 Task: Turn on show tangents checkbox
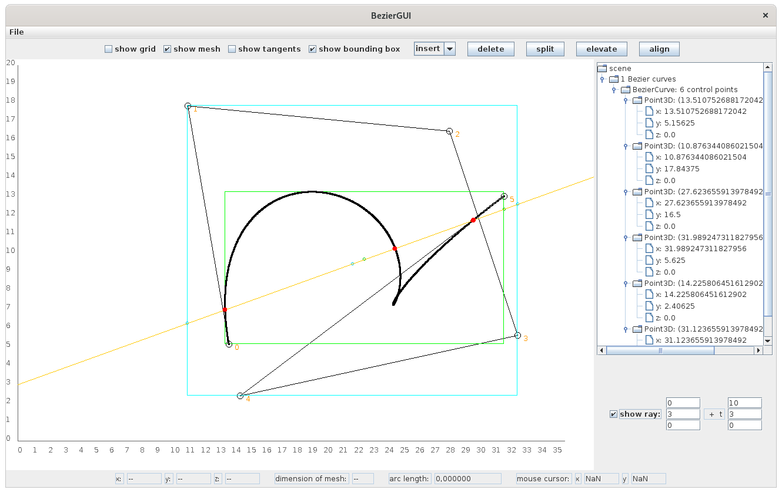(232, 49)
